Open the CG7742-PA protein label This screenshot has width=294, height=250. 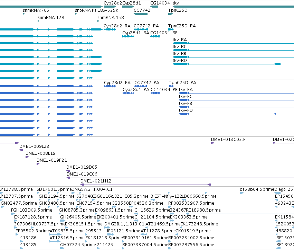click(147, 83)
